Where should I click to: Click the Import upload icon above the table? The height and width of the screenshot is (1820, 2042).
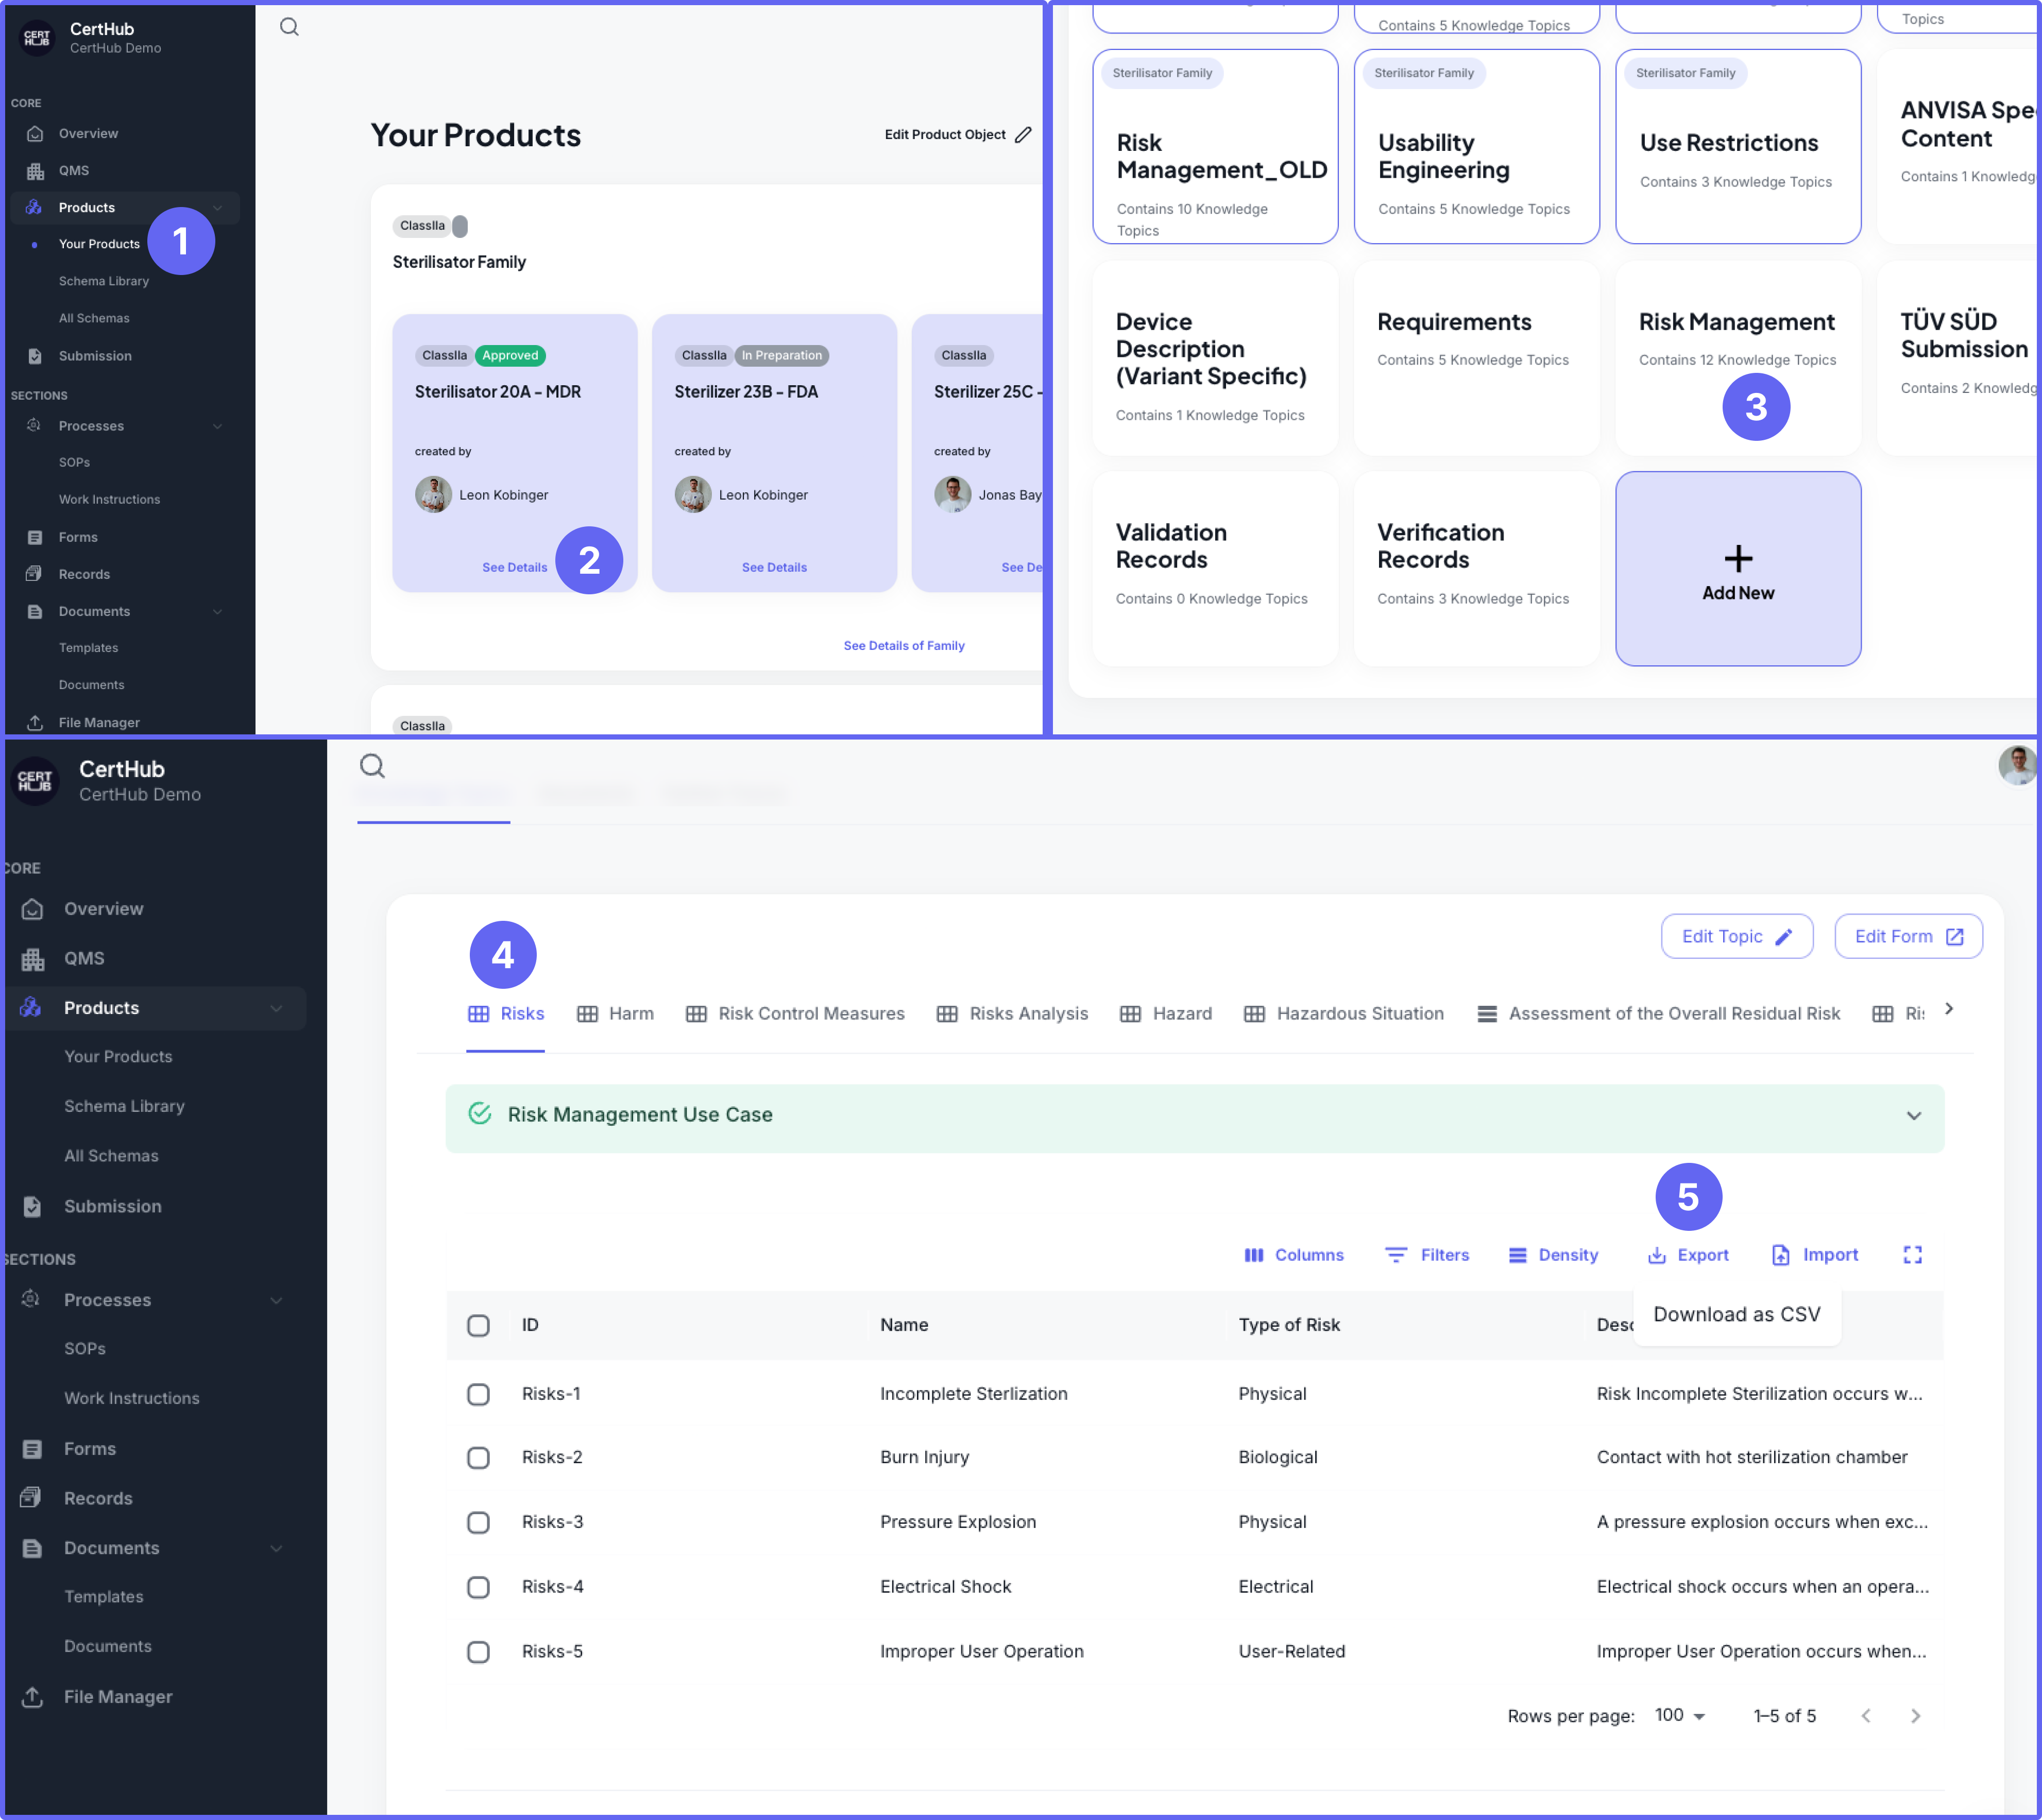click(x=1782, y=1255)
